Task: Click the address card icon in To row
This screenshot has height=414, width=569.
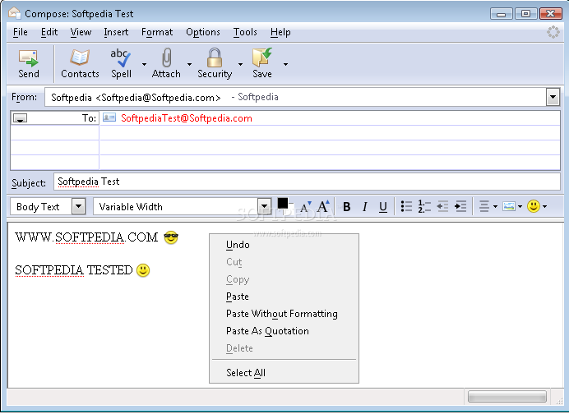Action: tap(109, 117)
